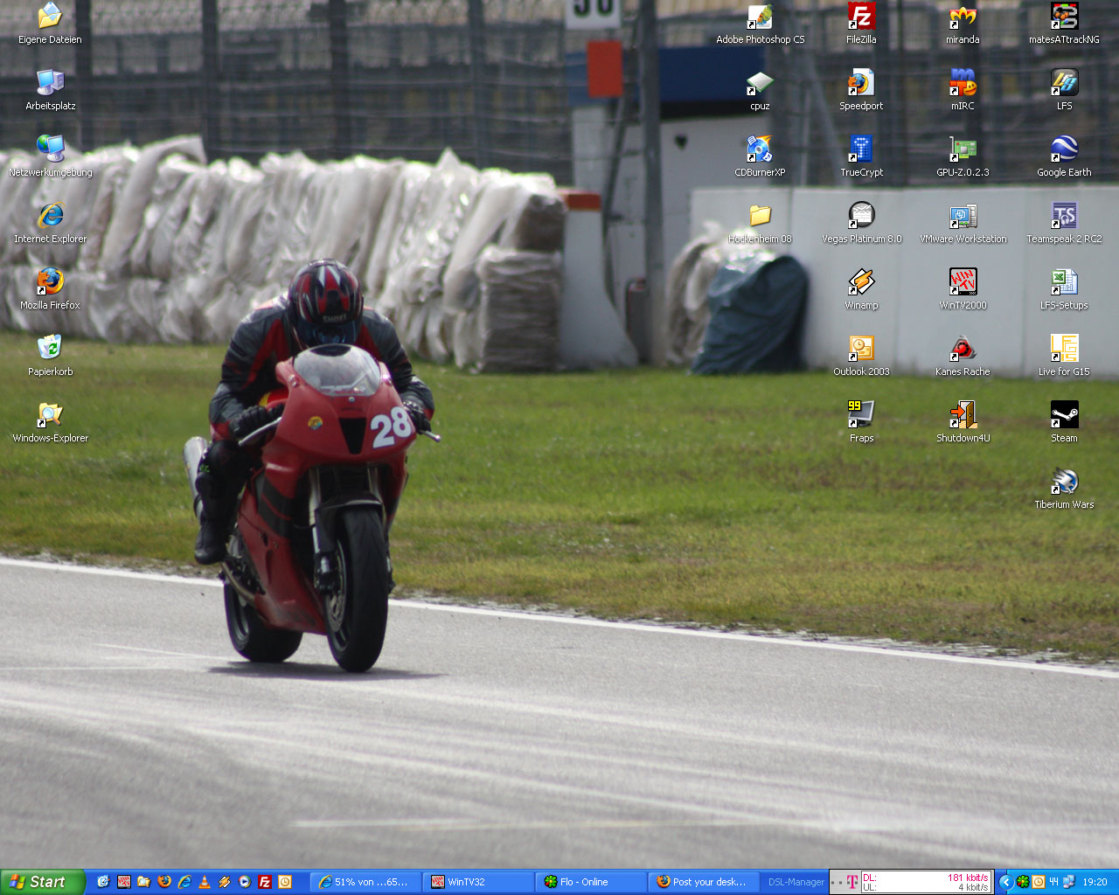This screenshot has height=895, width=1119.
Task: Launch Firefox from the Quick Launch bar
Action: tap(164, 882)
